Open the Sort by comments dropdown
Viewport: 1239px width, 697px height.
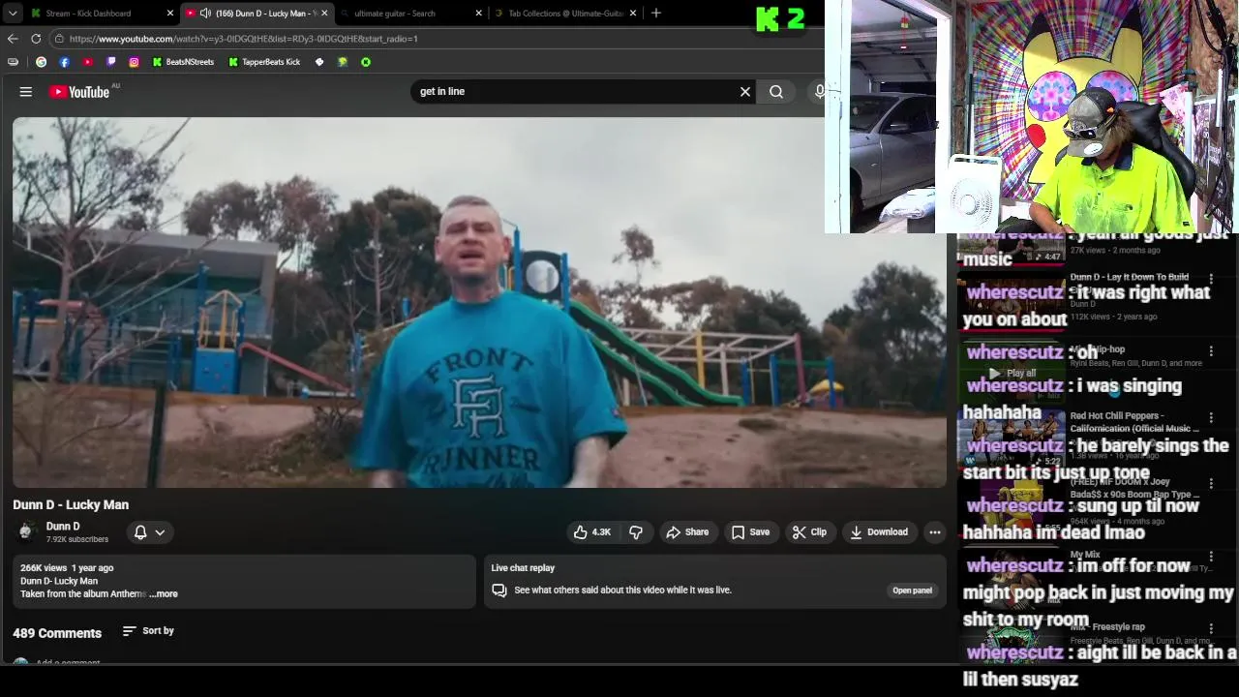148,631
